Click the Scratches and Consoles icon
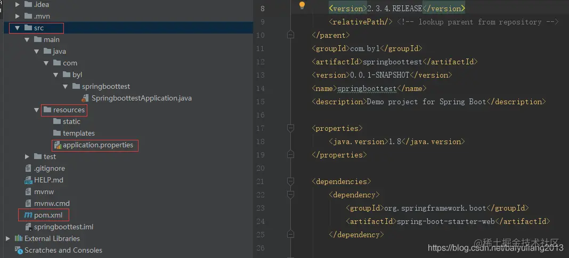This screenshot has width=569, height=258. pyautogui.click(x=19, y=250)
